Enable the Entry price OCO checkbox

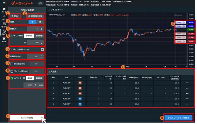[x=42, y=49]
